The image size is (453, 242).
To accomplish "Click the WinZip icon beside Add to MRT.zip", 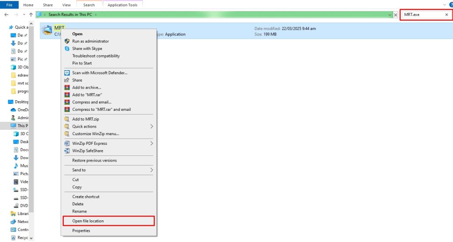I will tap(67, 119).
